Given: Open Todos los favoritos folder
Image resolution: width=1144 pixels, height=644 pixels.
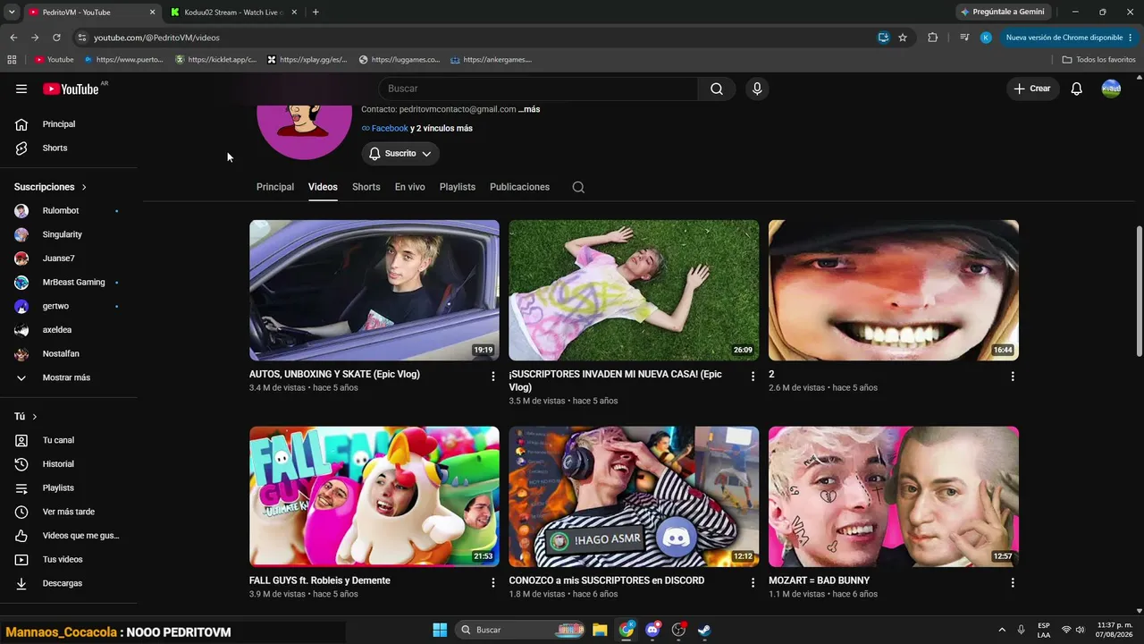Looking at the screenshot, I should pyautogui.click(x=1099, y=60).
